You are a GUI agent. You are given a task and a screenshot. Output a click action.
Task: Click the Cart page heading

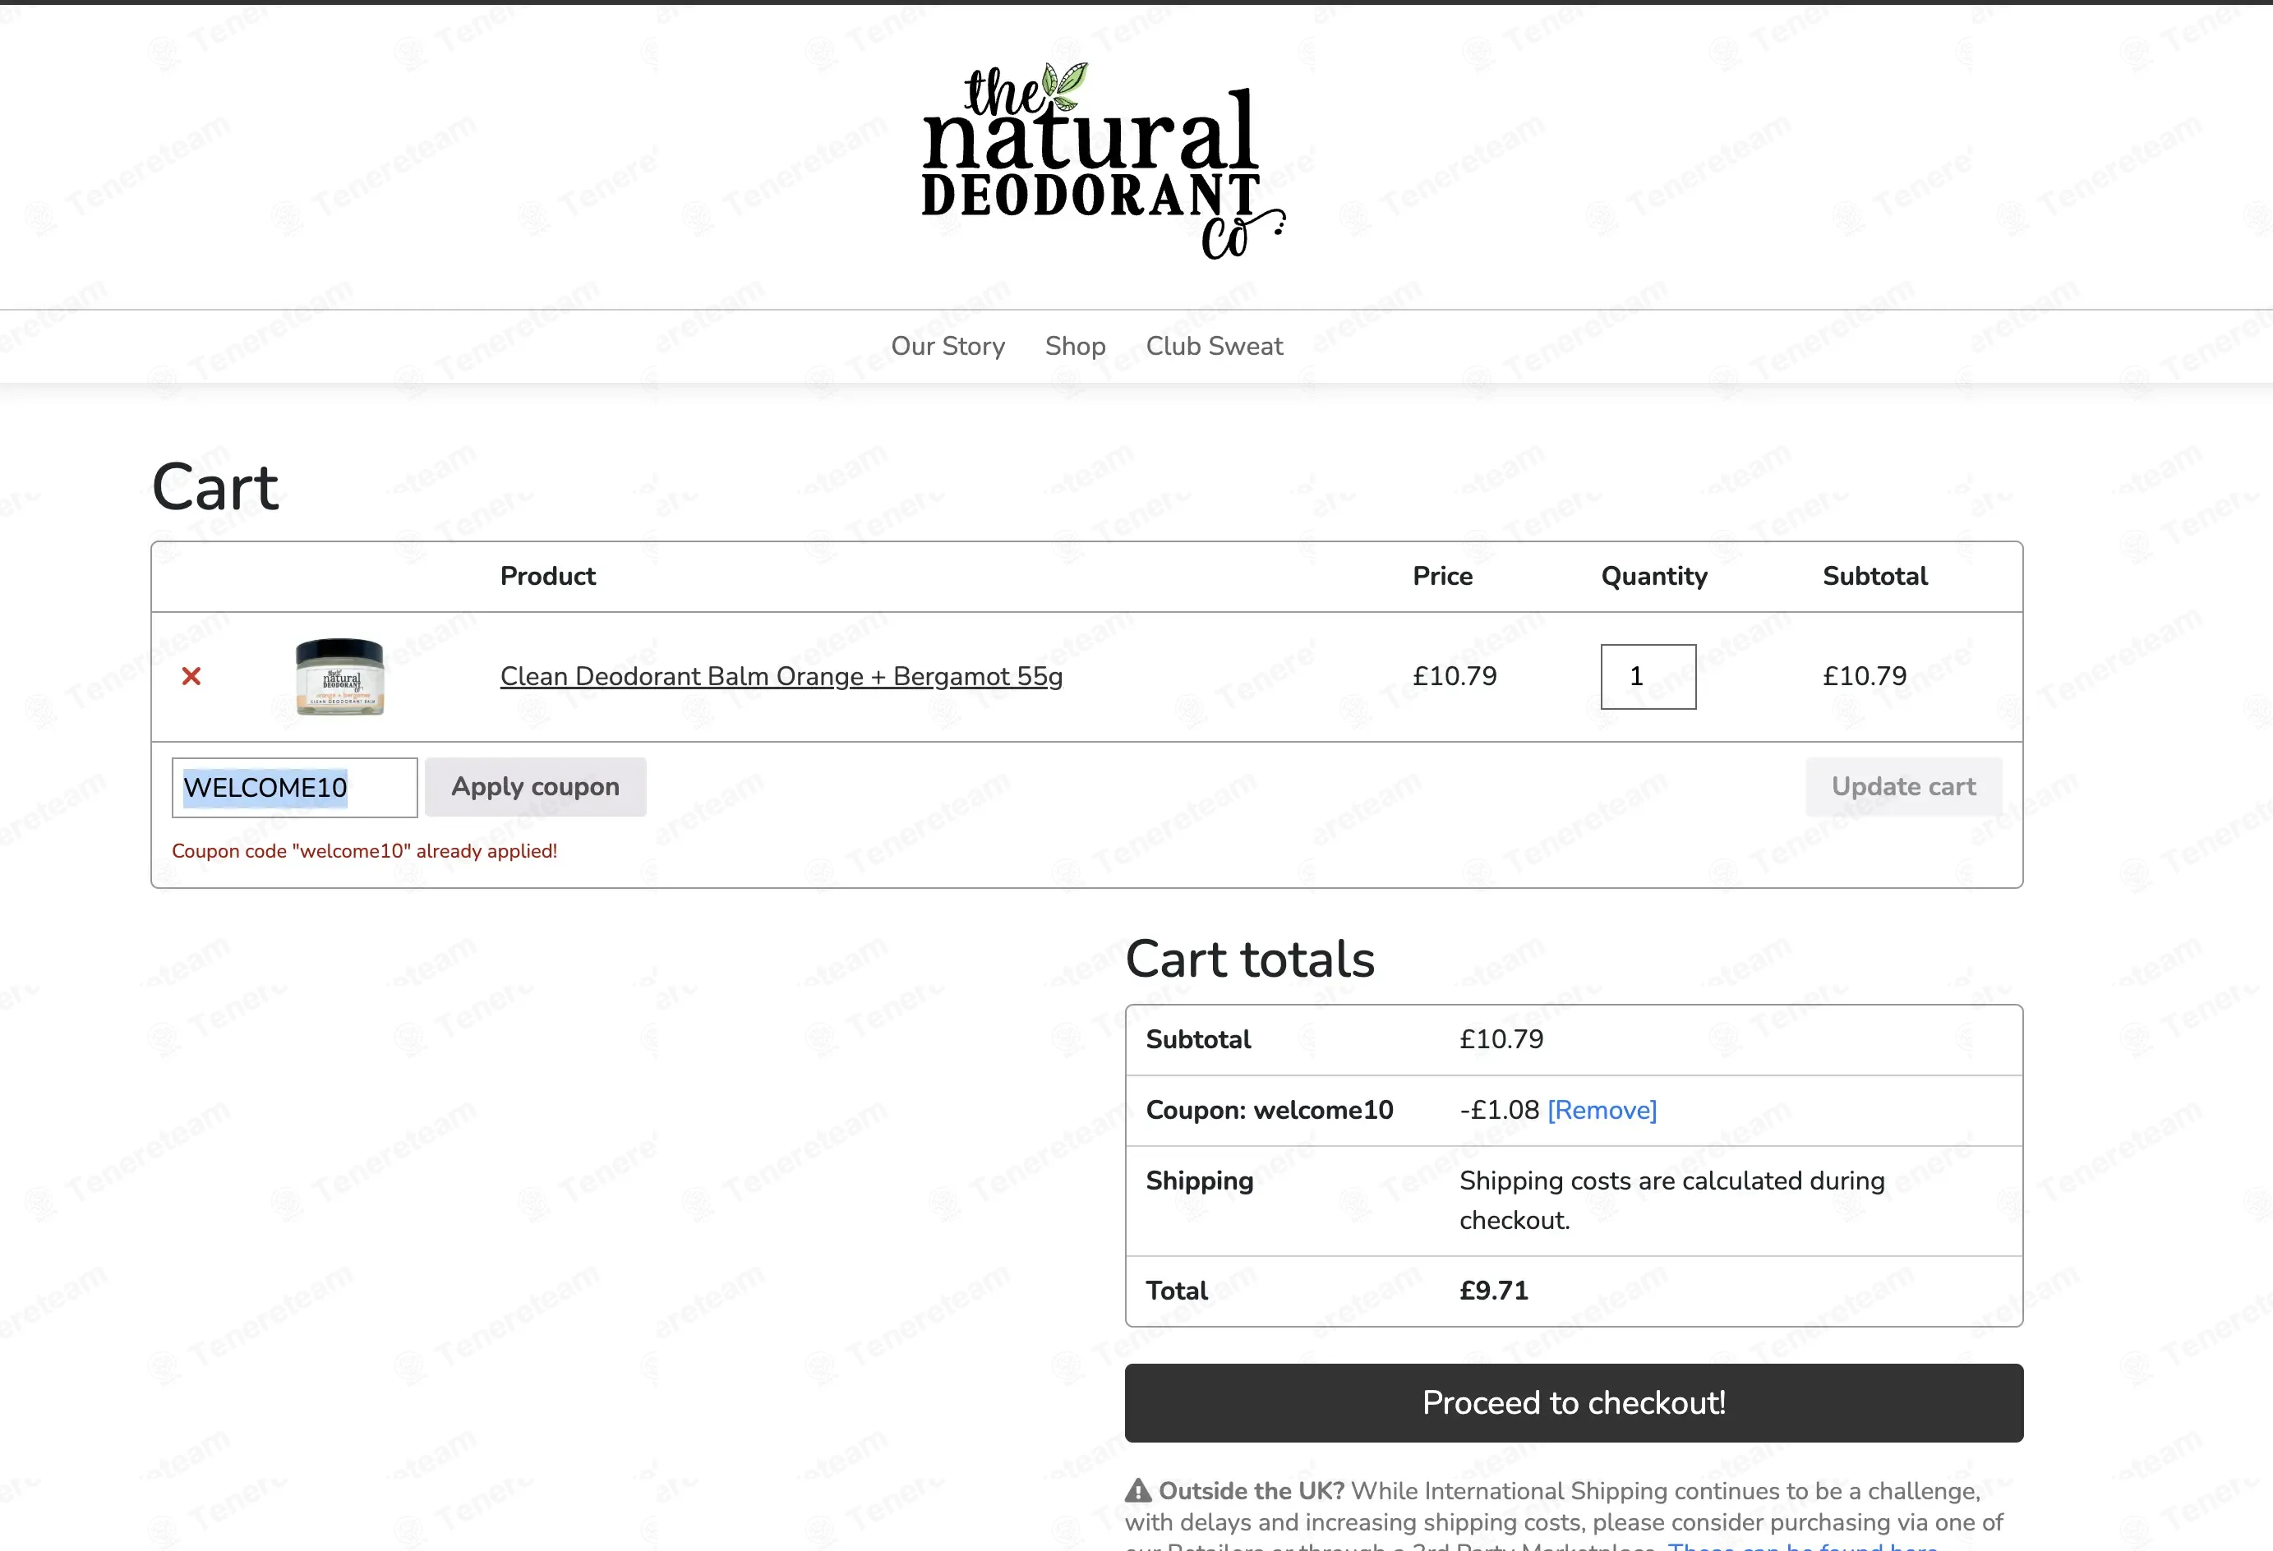[215, 487]
